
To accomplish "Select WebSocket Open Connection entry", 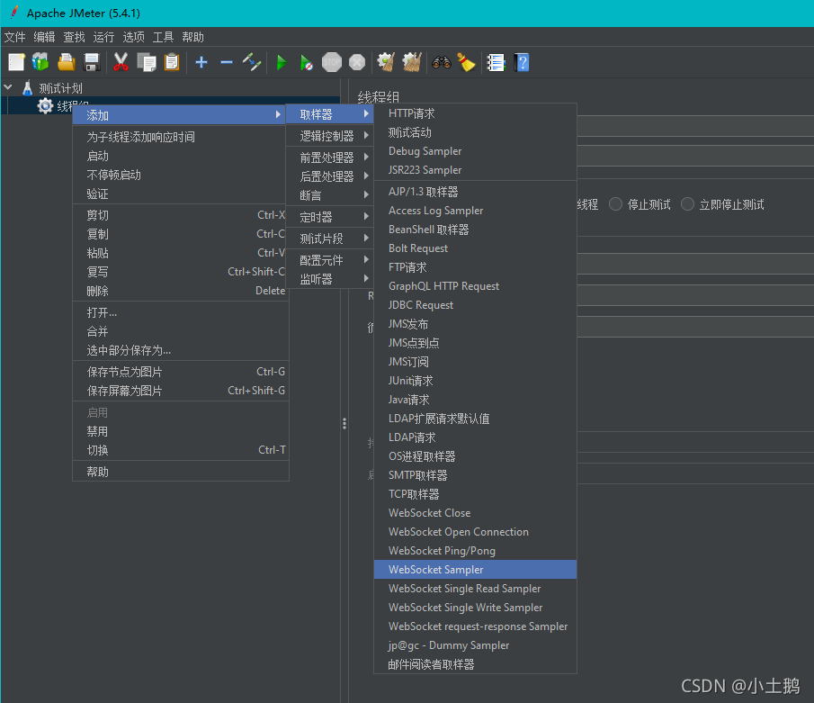I will pos(475,532).
